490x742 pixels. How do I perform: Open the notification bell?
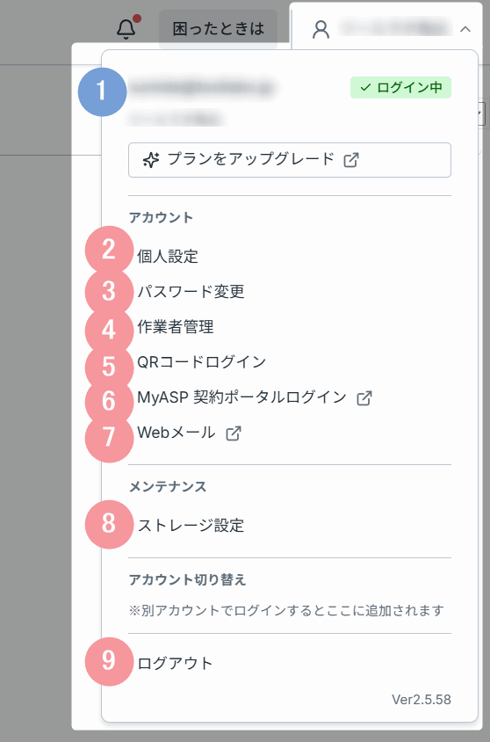point(126,29)
